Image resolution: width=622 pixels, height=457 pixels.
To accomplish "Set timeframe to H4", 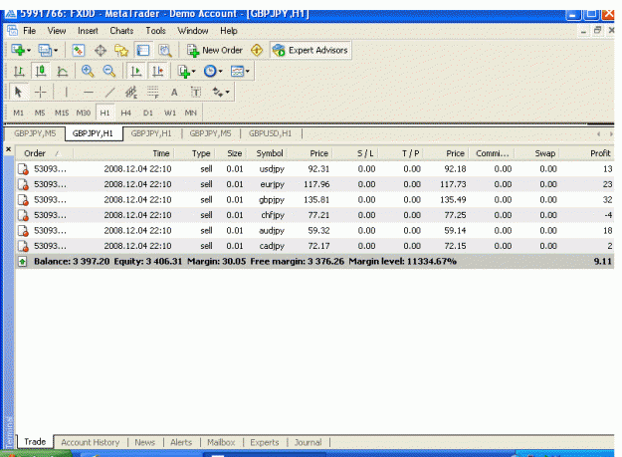I will [x=126, y=114].
